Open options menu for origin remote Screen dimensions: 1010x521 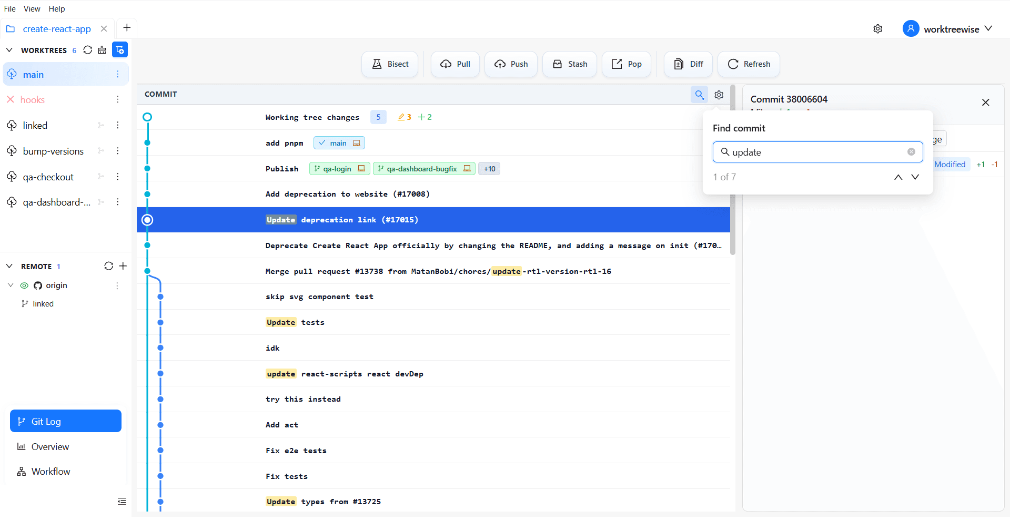117,285
